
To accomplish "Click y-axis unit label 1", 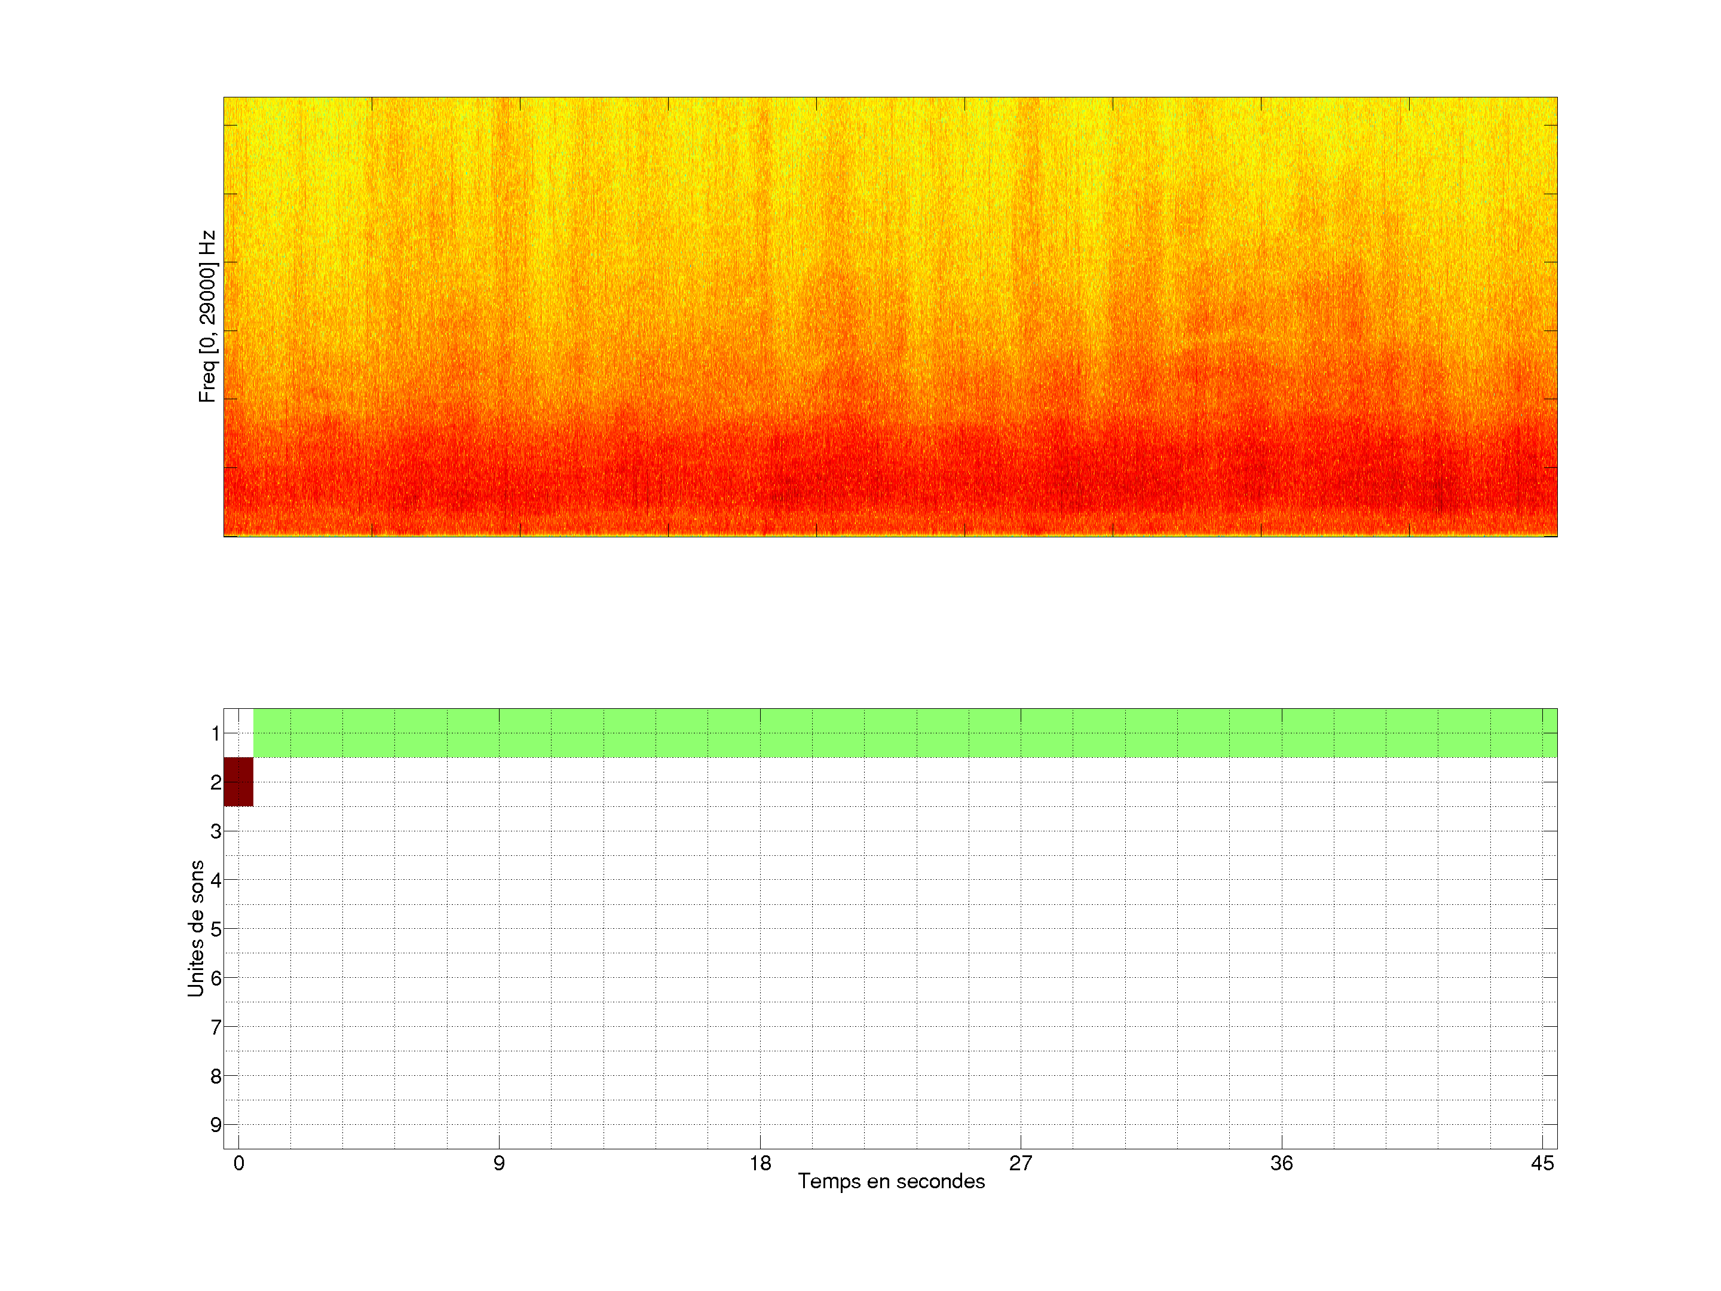I will [x=216, y=733].
